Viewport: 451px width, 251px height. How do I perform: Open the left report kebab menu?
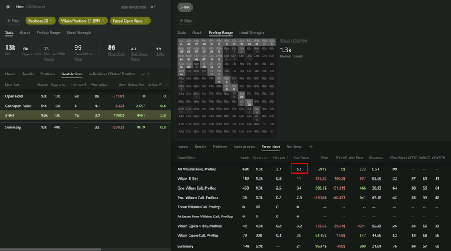coord(162,7)
